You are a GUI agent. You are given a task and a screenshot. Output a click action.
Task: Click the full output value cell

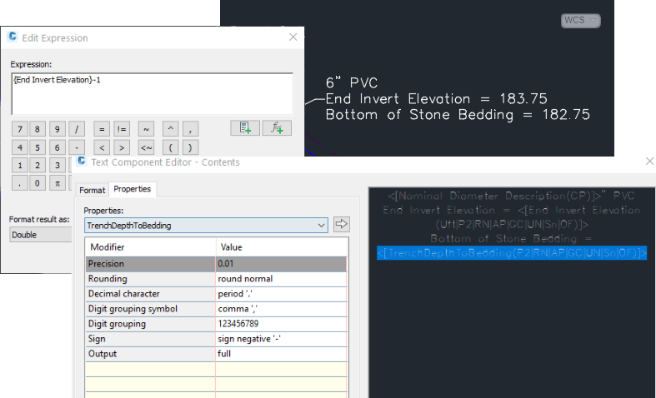click(281, 354)
